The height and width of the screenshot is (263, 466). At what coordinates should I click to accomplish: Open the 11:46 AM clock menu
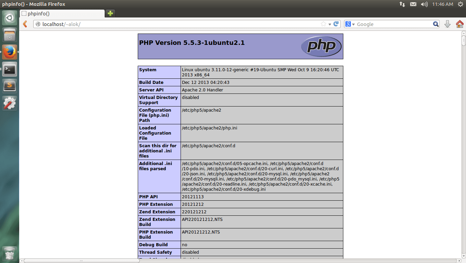click(x=442, y=4)
